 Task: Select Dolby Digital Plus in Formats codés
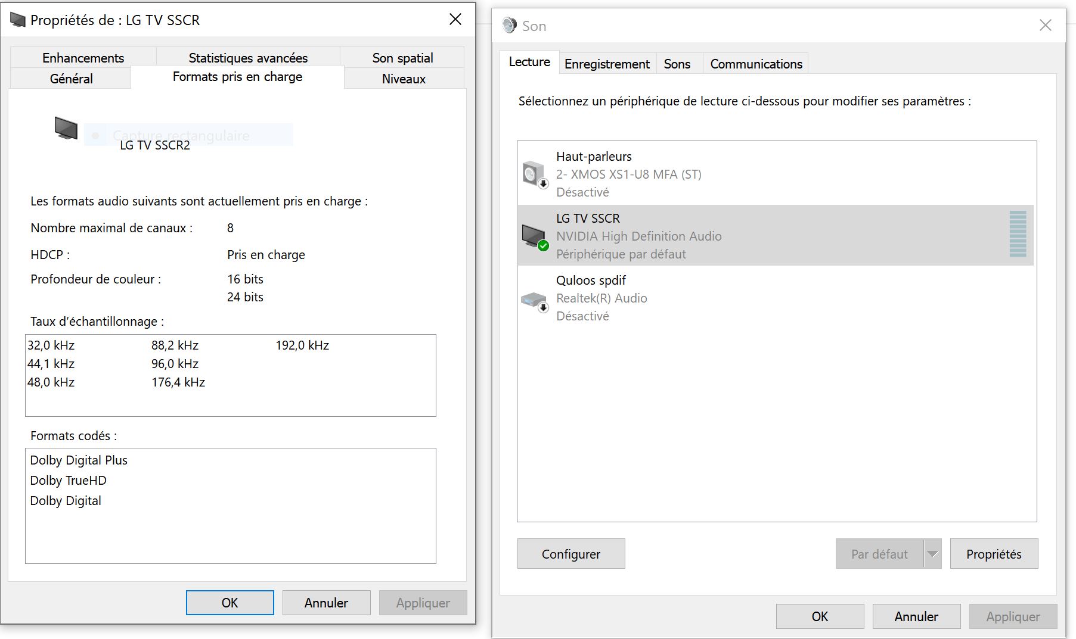tap(79, 460)
